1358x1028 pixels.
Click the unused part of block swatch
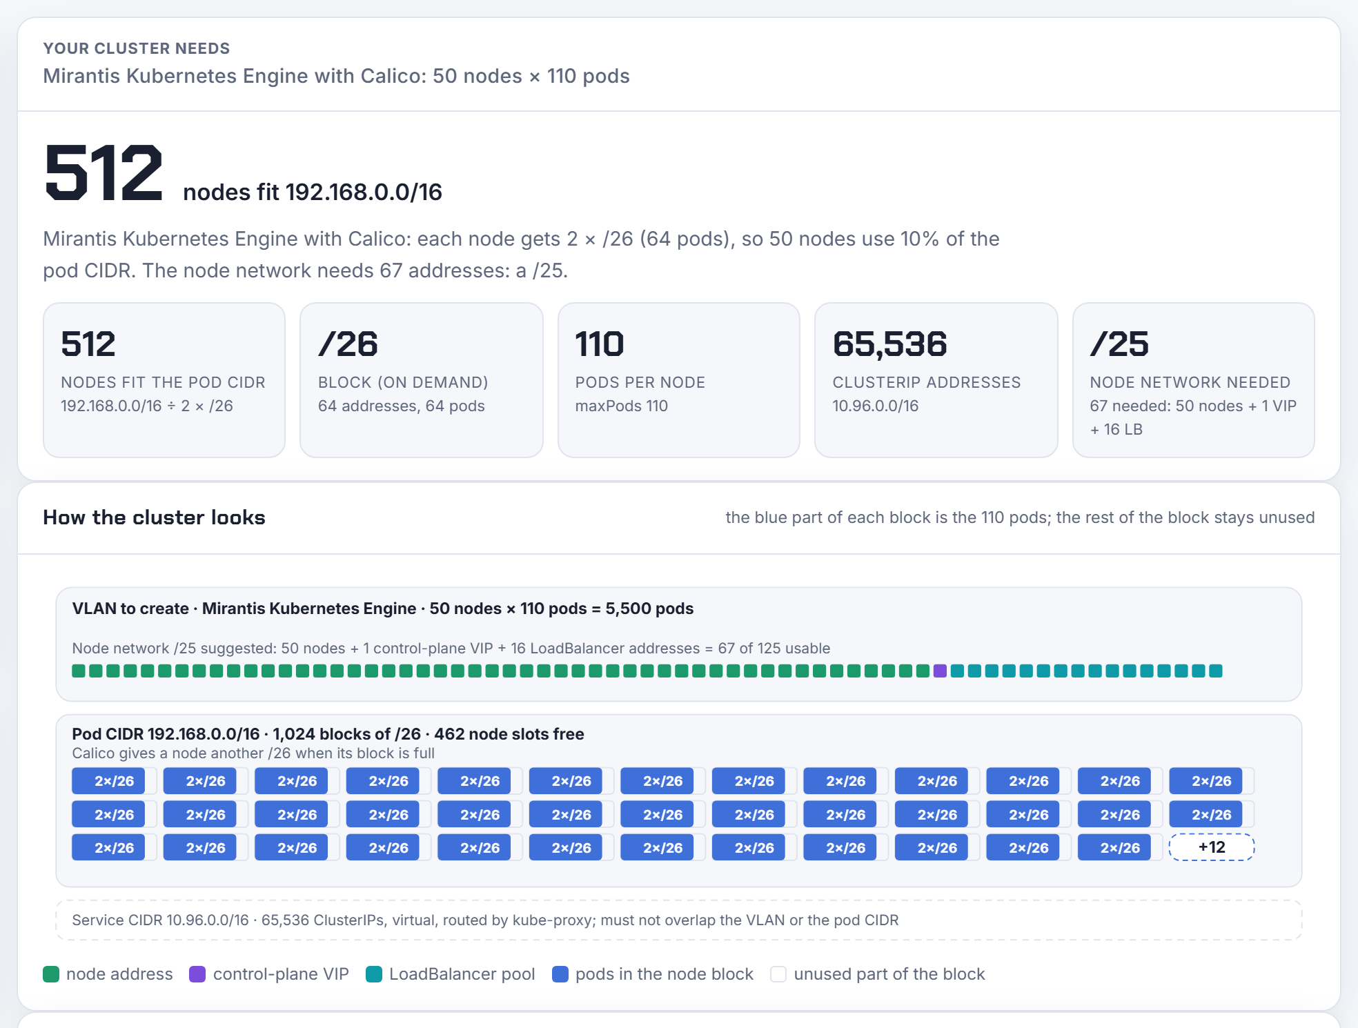pos(778,974)
